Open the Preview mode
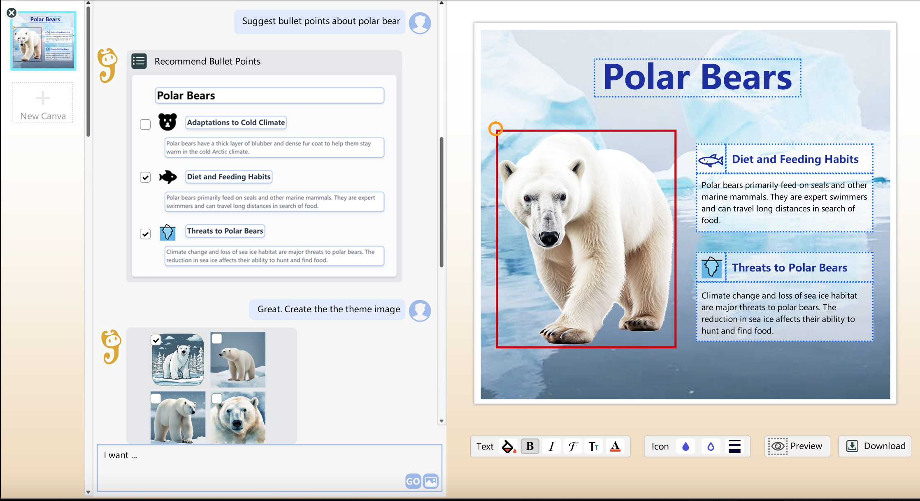The height and width of the screenshot is (501, 920). pos(797,446)
